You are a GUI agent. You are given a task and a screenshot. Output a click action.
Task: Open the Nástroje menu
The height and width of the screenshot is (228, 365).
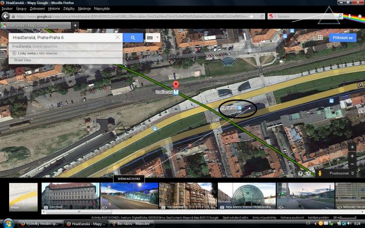click(84, 9)
